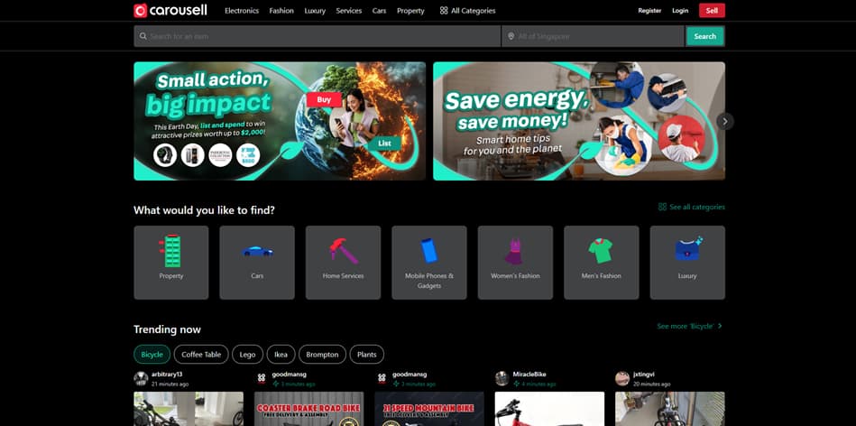Click MiracleBike seller avatar
Image resolution: width=856 pixels, height=426 pixels.
pos(502,378)
